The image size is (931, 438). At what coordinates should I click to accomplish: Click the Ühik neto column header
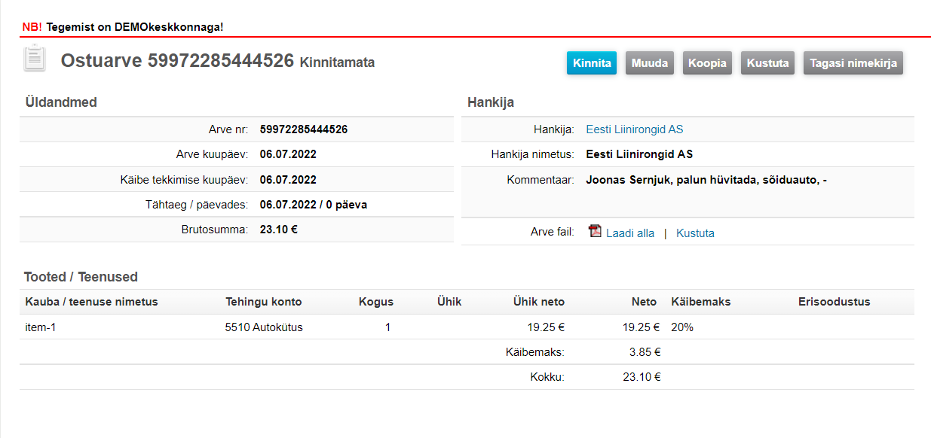pos(539,302)
